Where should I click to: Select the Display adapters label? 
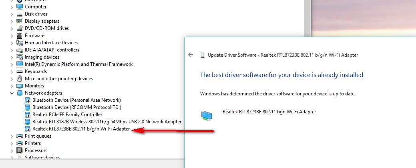click(x=42, y=21)
